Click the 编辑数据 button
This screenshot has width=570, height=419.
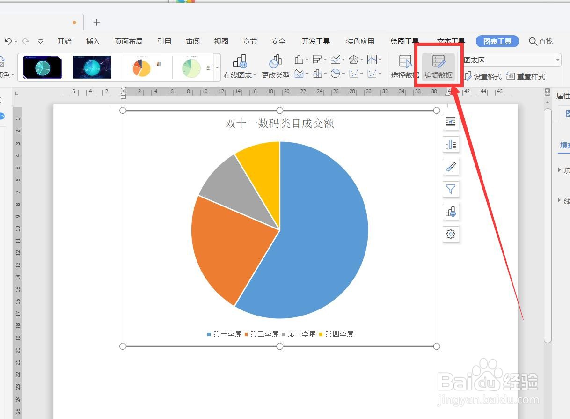pos(438,66)
